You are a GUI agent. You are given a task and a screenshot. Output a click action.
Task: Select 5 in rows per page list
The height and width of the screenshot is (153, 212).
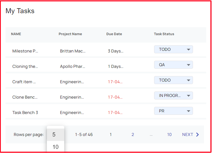point(55,135)
